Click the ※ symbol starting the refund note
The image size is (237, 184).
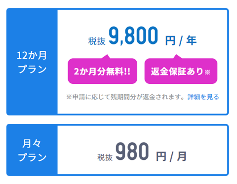pyautogui.click(x=69, y=97)
